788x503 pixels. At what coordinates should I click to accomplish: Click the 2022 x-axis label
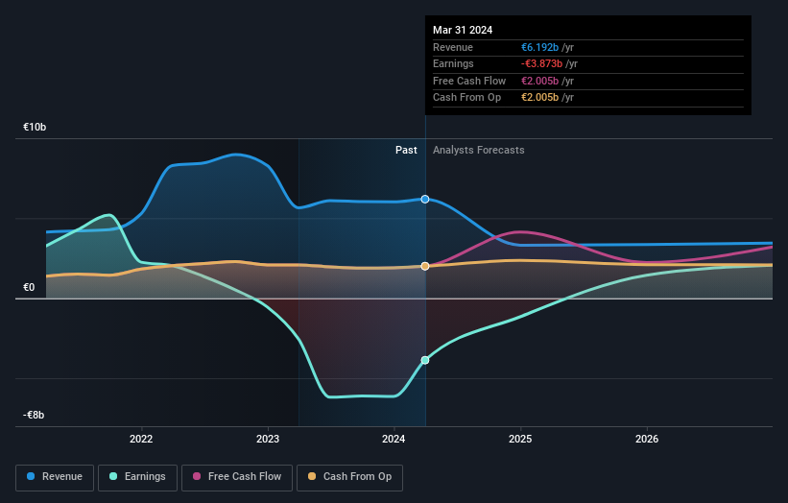tap(141, 439)
